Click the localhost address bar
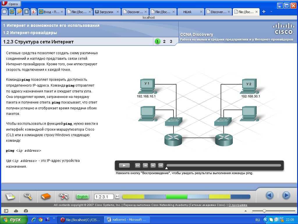298x224 pixels. 149,17
